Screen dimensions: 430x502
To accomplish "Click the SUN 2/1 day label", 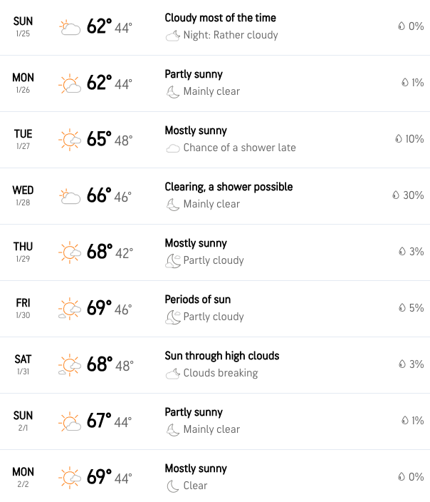I will tap(23, 421).
